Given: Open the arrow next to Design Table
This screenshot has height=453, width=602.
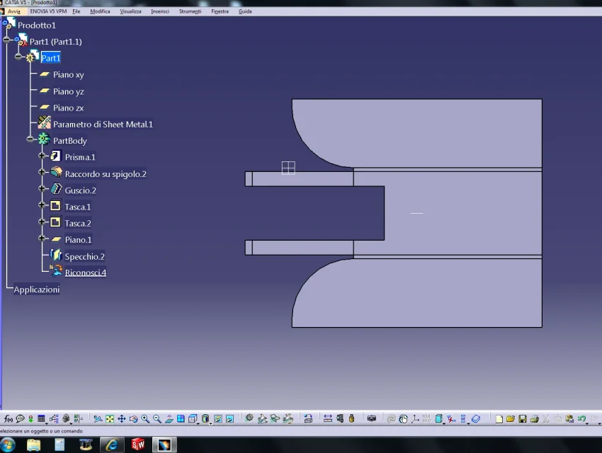Looking at the screenshot, I should point(47,423).
